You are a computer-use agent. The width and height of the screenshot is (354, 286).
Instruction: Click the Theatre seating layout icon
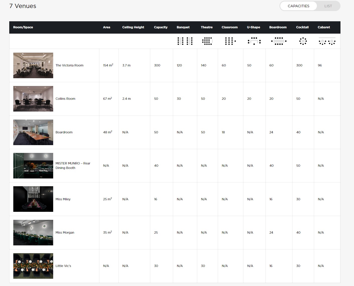207,41
